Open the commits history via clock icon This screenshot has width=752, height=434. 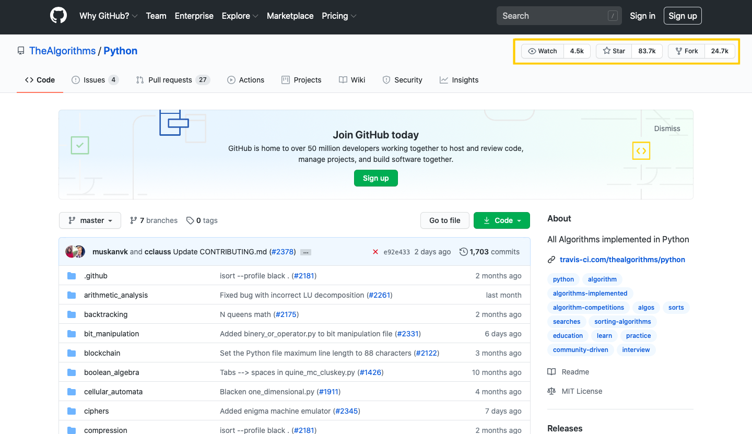(x=463, y=251)
